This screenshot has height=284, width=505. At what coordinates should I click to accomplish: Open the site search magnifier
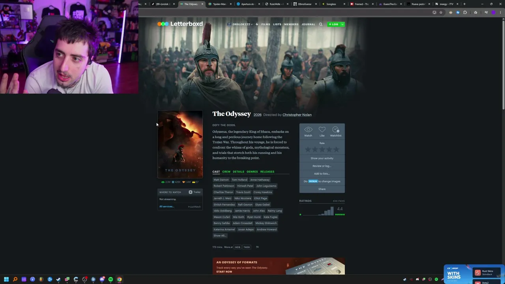[321, 24]
